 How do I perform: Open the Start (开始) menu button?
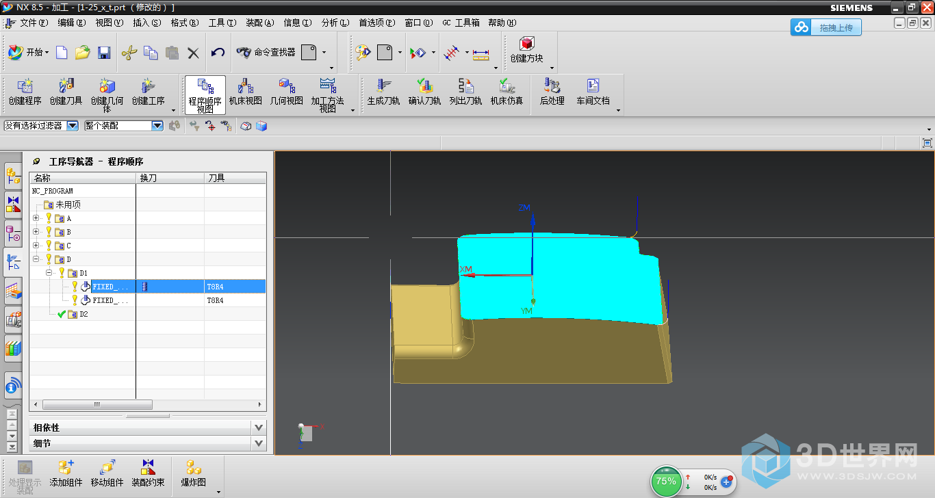(28, 53)
